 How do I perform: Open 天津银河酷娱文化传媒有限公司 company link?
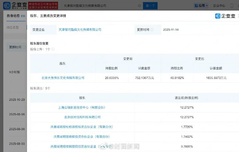[79, 30]
